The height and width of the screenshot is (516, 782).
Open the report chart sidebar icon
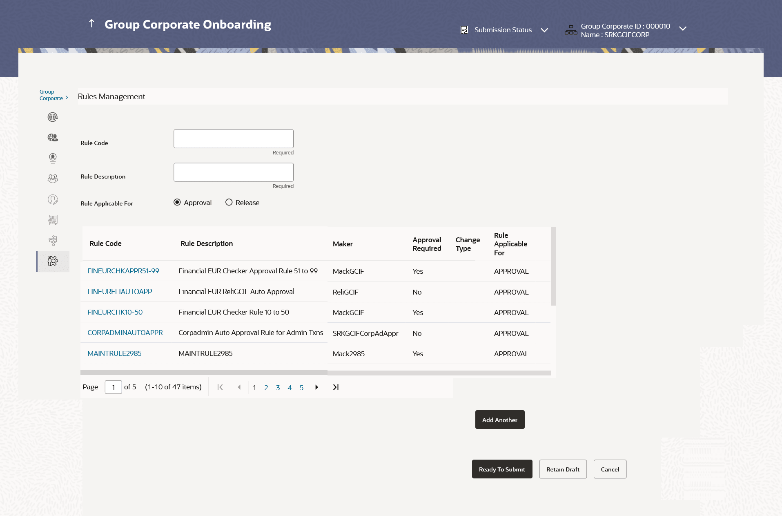53,220
